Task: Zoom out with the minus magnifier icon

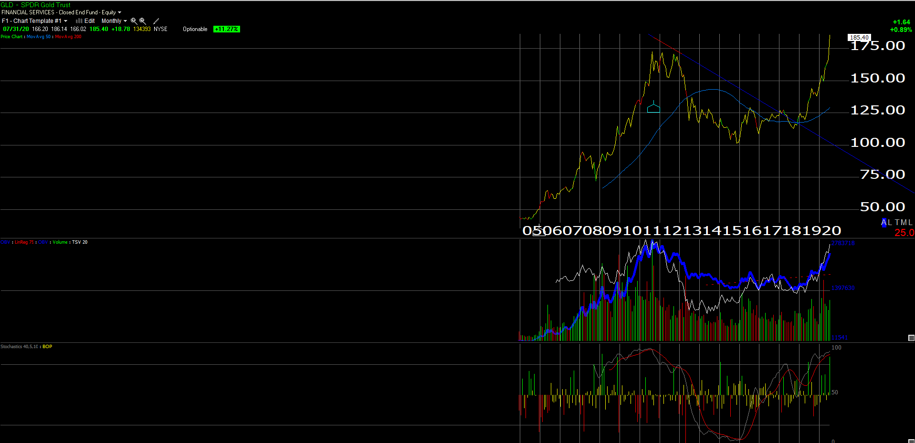Action: 143,21
